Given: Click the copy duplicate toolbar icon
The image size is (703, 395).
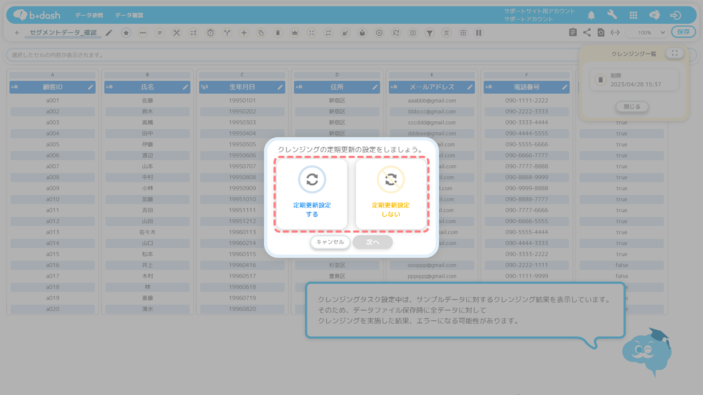Looking at the screenshot, I should pos(261,33).
